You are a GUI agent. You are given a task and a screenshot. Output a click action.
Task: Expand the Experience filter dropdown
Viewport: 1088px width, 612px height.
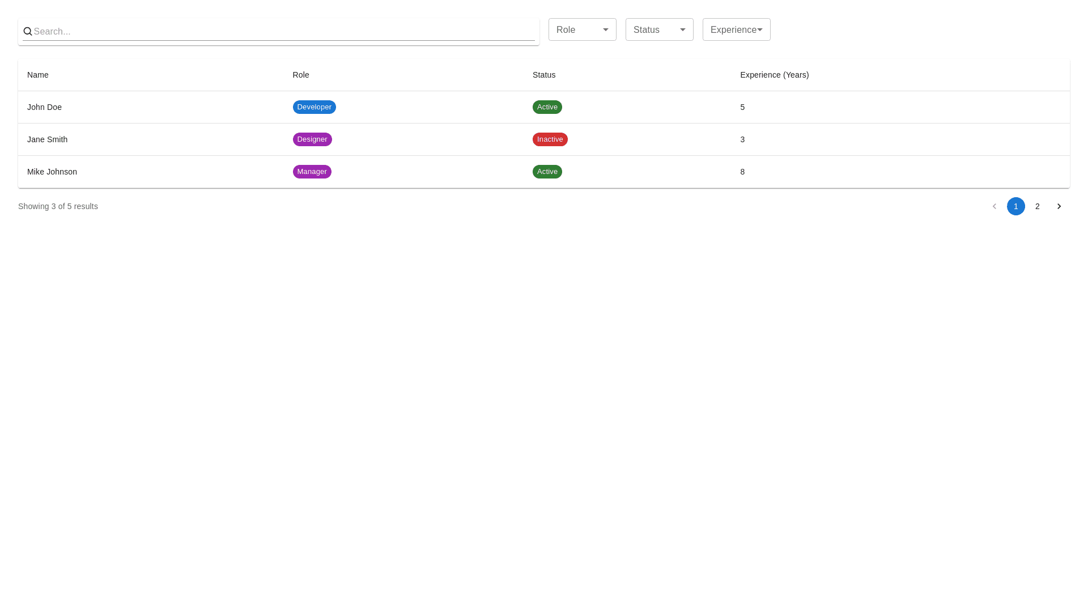[x=736, y=29]
